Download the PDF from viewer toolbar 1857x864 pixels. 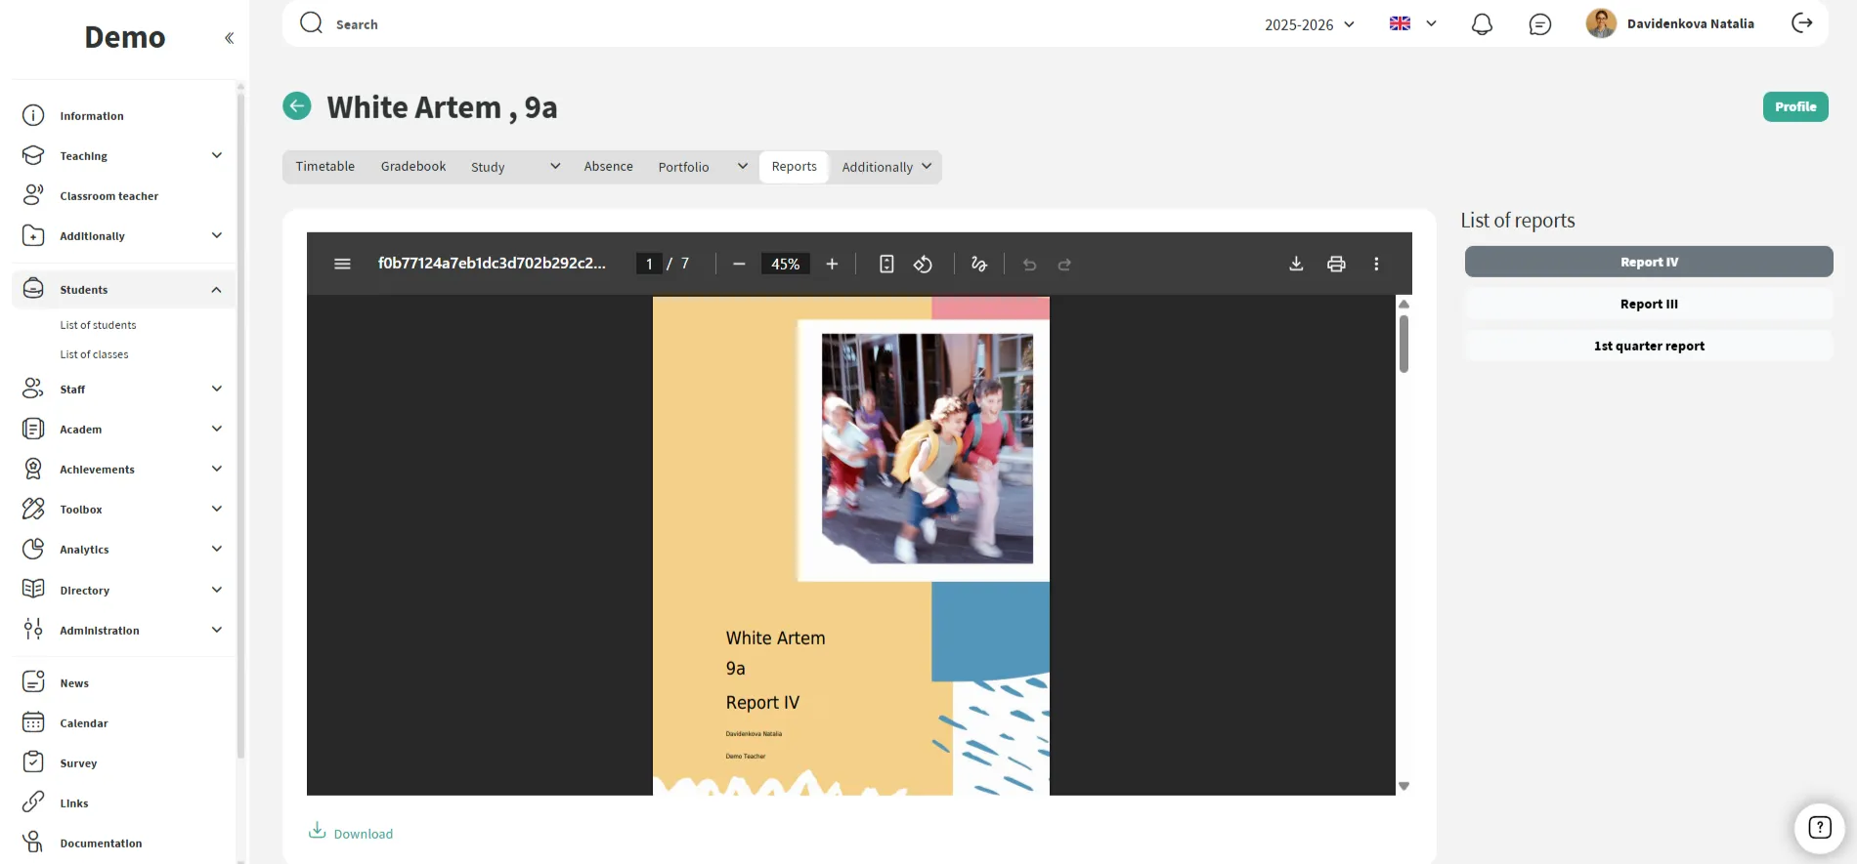point(1296,264)
